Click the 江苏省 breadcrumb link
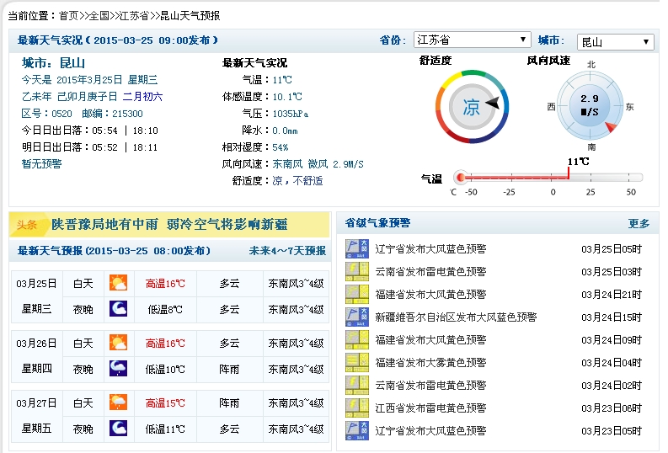This screenshot has height=453, width=668. (134, 16)
